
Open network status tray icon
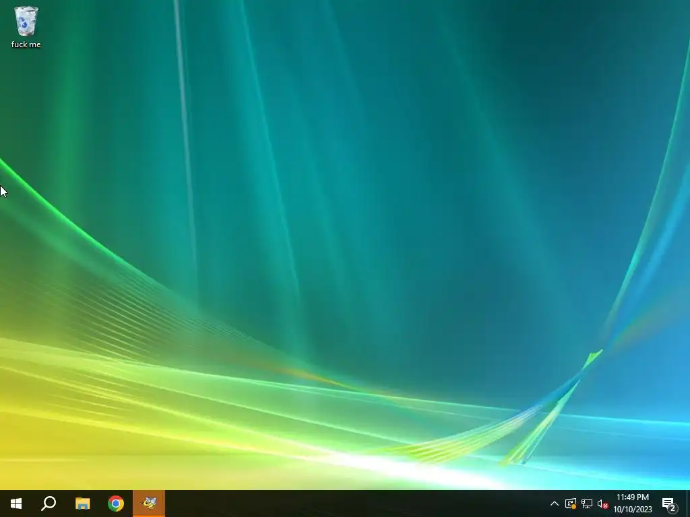tap(587, 504)
